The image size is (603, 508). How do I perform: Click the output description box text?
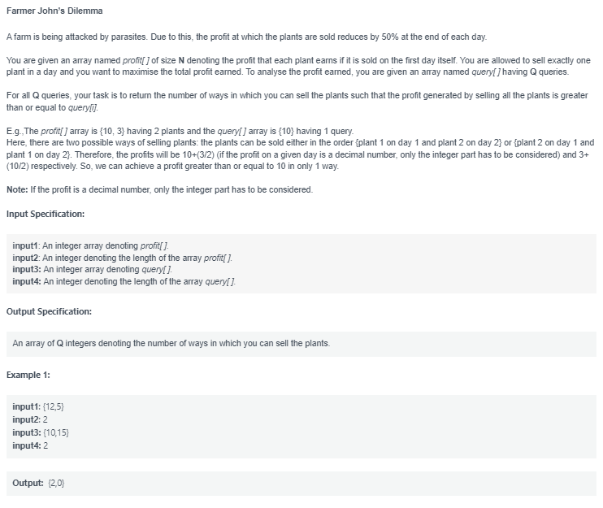(171, 343)
